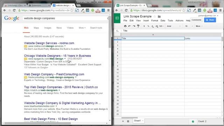
Task: Switch to the Maps search tab
Action: click(x=36, y=28)
